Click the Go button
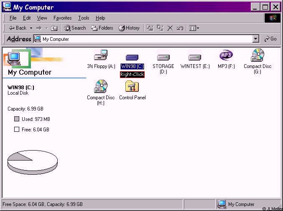 click(270, 39)
